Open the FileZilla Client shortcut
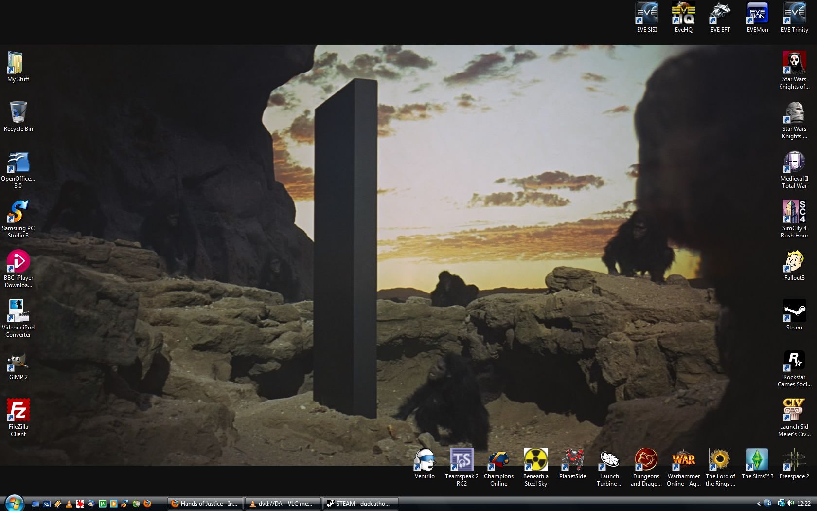 18,410
